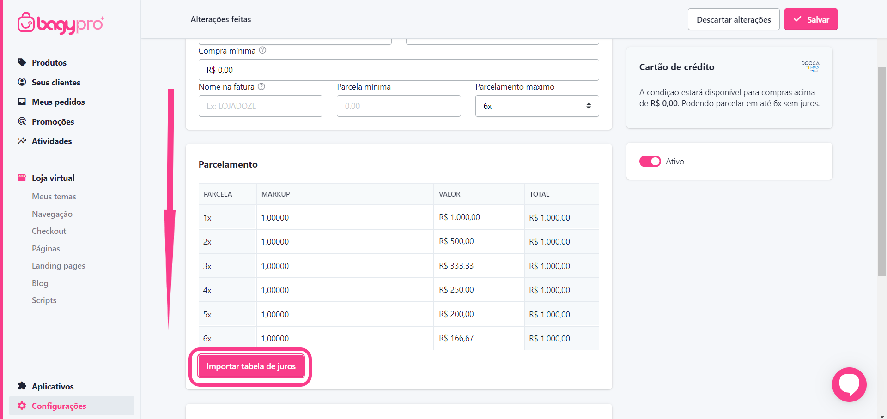Open Landing pages item
This screenshot has height=419, width=887.
[x=59, y=266]
